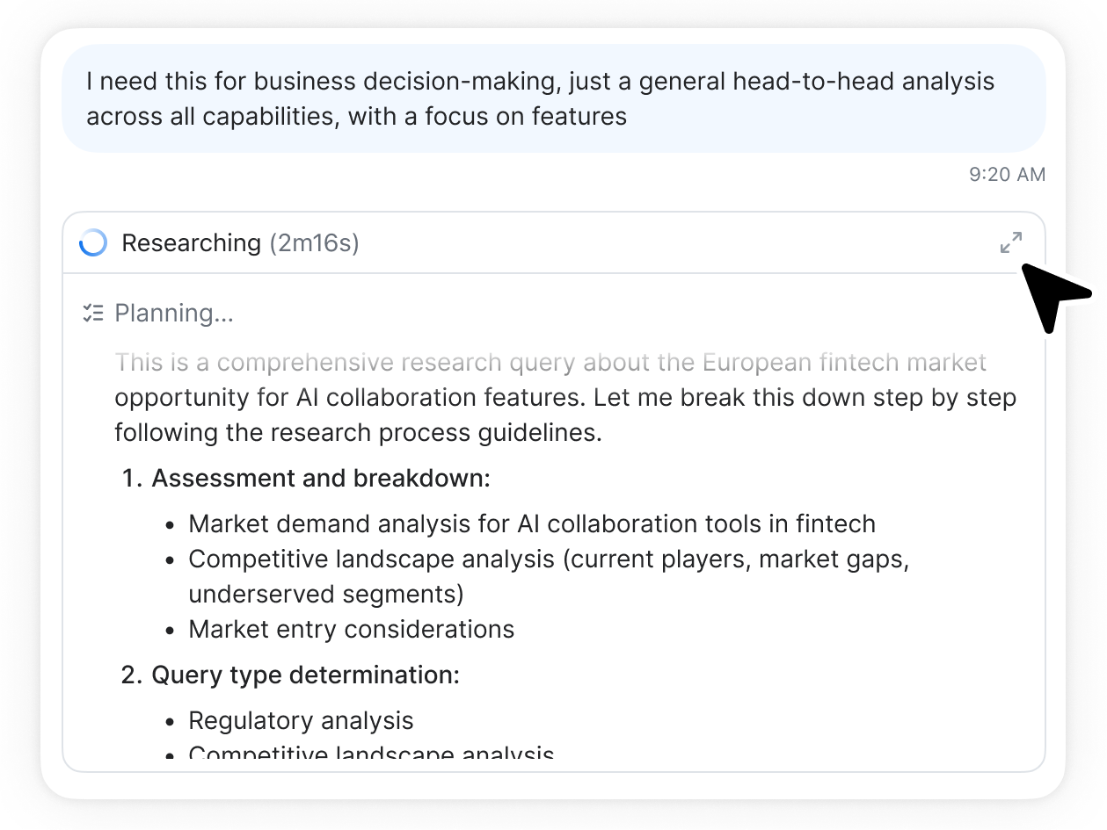The height and width of the screenshot is (830, 1107).
Task: Click the Planning checklist icon
Action: (x=93, y=313)
